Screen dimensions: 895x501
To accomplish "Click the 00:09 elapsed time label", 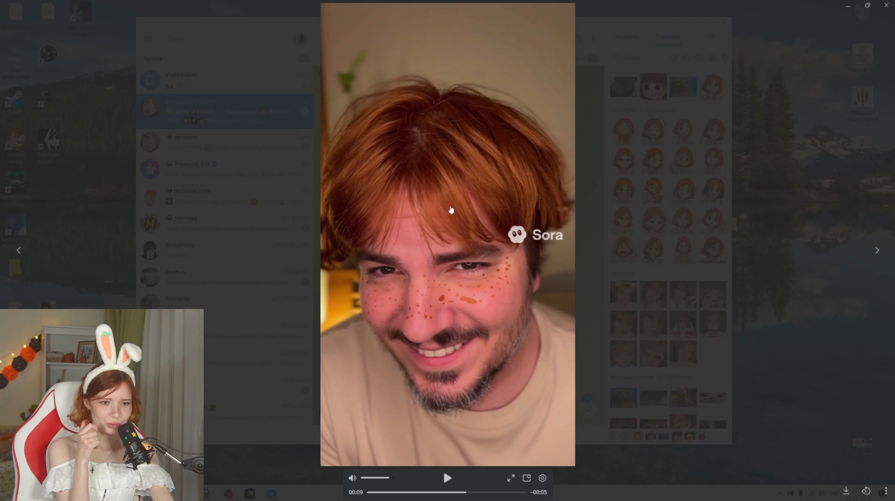I will (356, 492).
